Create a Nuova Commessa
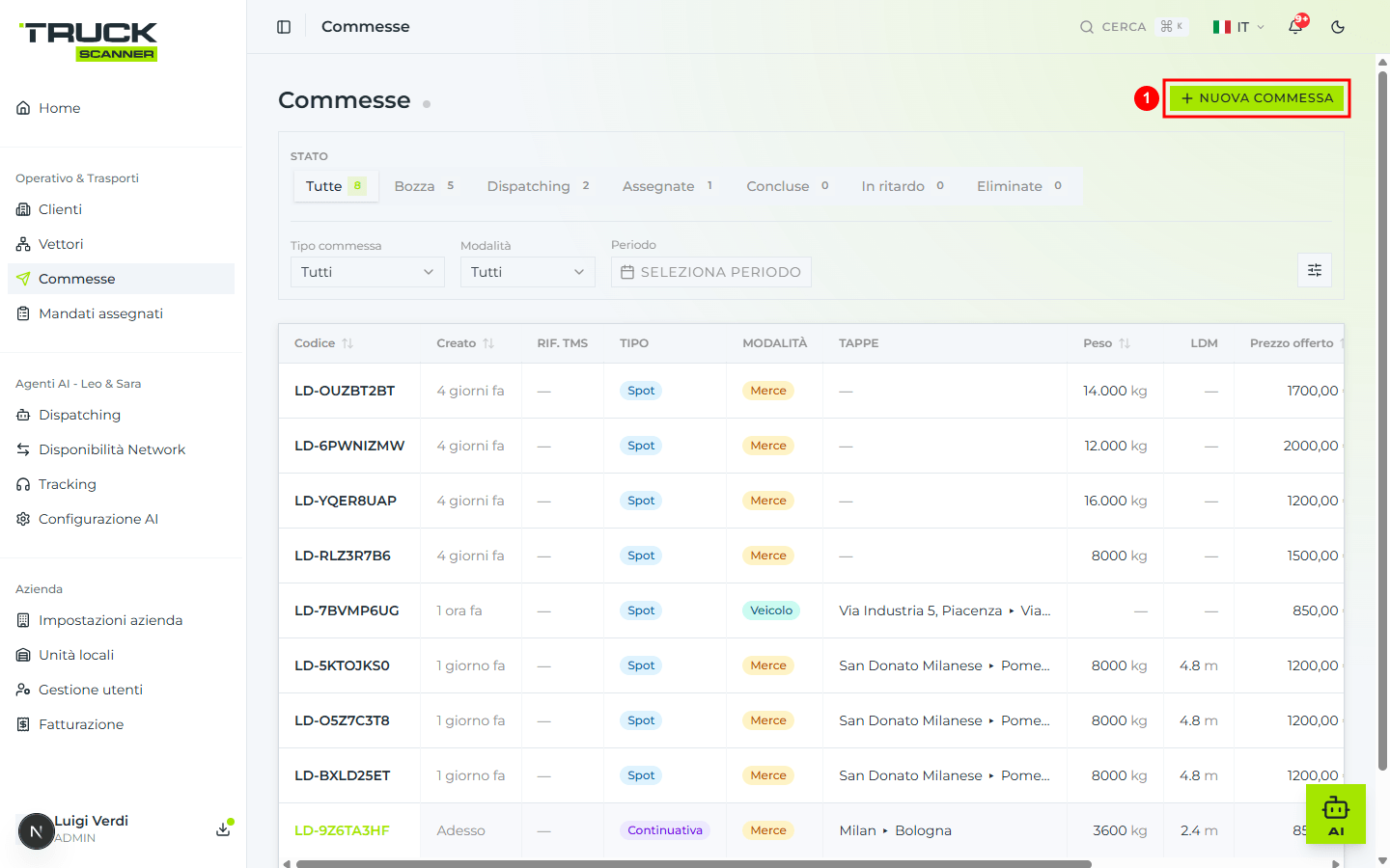The width and height of the screenshot is (1390, 868). click(1257, 98)
